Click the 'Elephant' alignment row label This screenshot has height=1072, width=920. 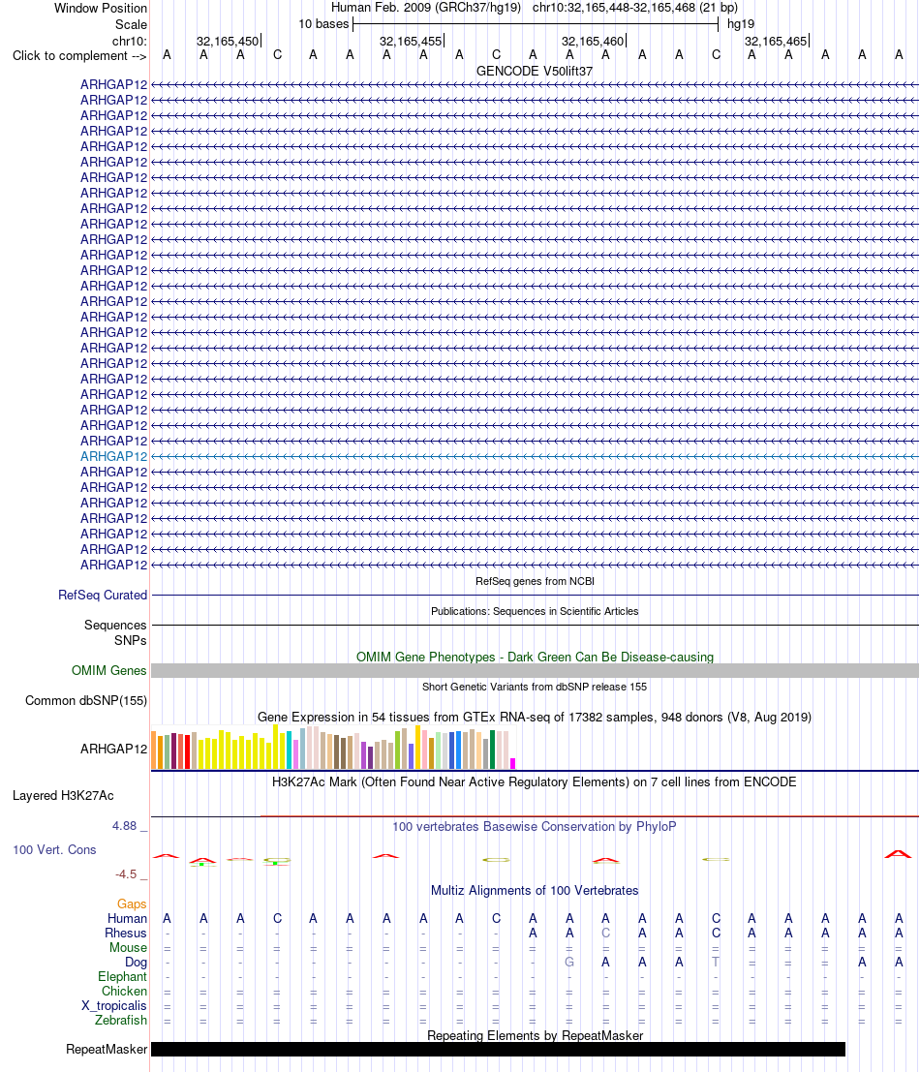point(122,977)
